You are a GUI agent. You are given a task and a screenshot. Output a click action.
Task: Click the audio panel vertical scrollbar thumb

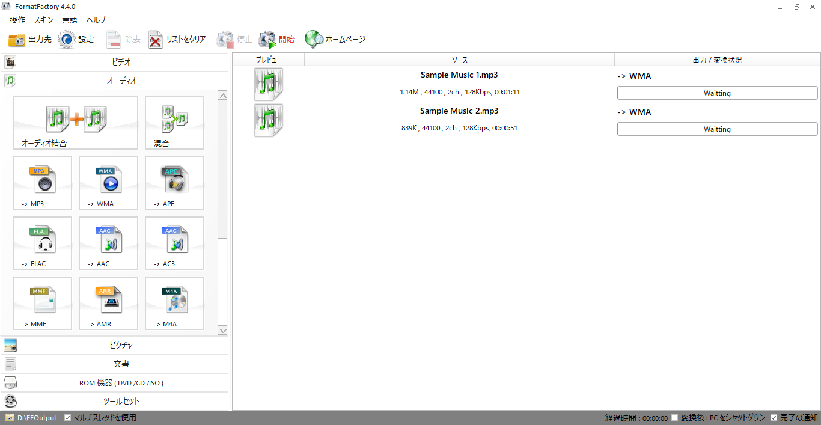223,170
